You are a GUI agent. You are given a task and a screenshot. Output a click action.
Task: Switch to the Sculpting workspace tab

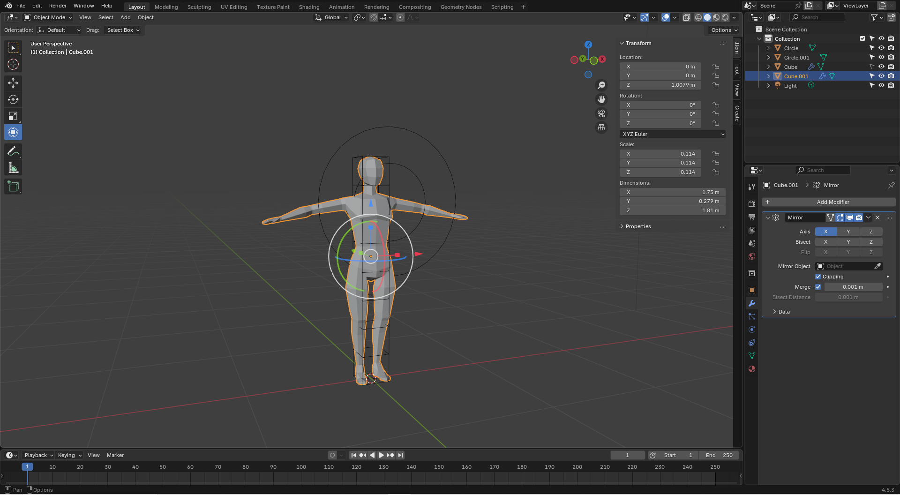199,7
